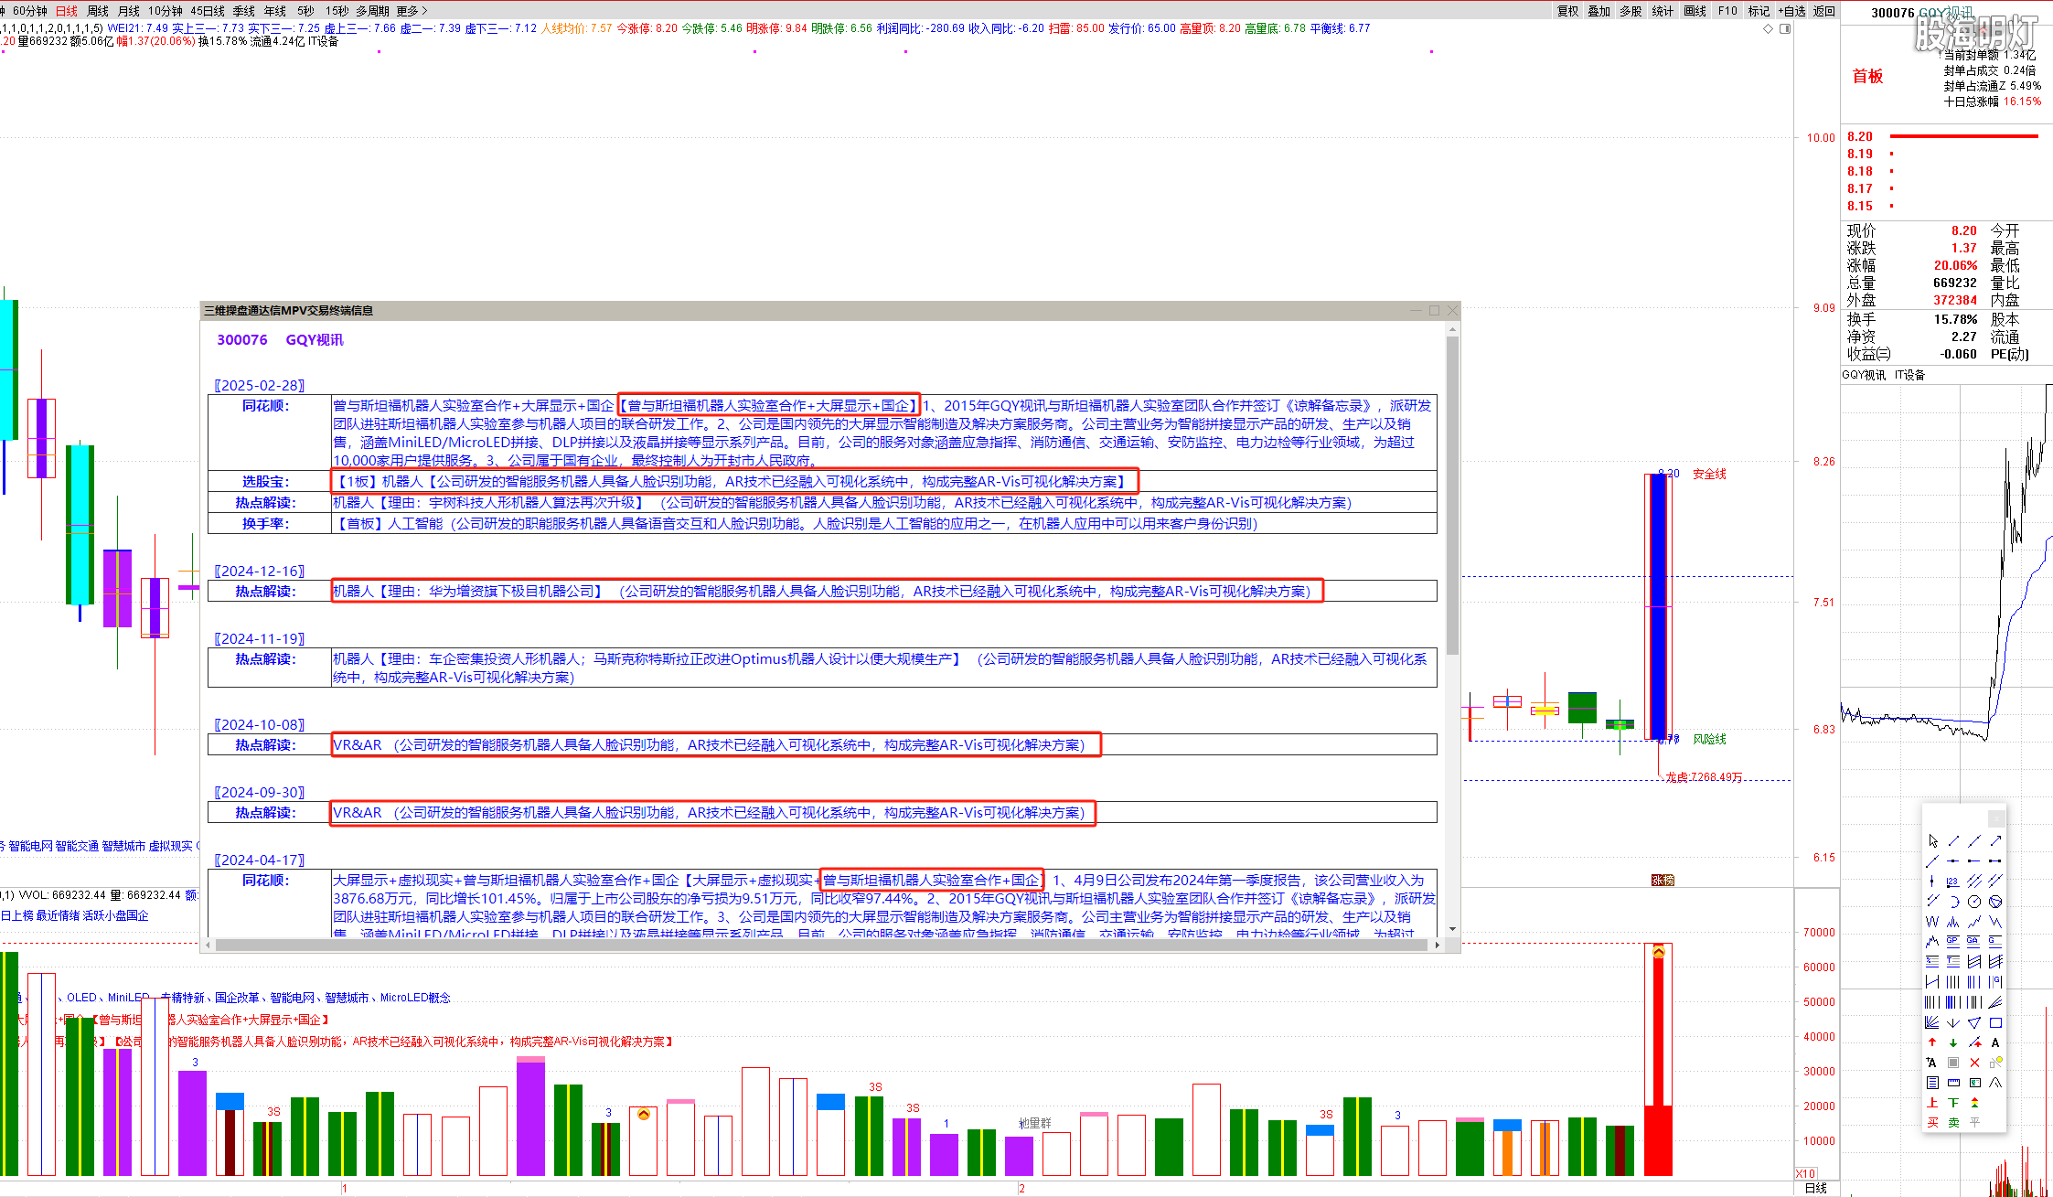2053x1197 pixels.
Task: Select the ruler measurement tool
Action: coord(1953,1083)
